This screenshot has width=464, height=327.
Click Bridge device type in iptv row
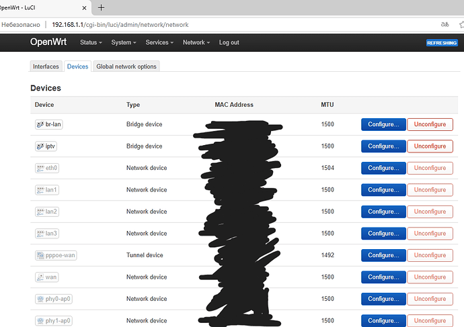145,146
